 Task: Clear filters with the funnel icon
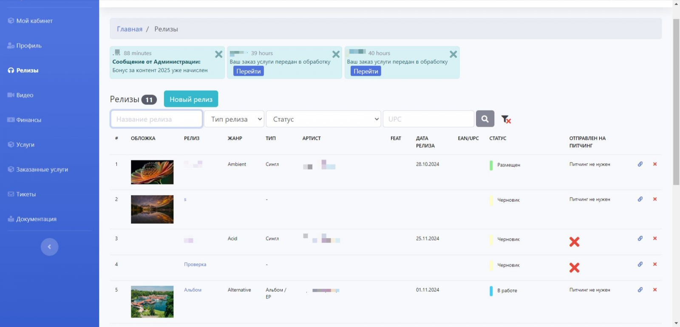coord(506,119)
